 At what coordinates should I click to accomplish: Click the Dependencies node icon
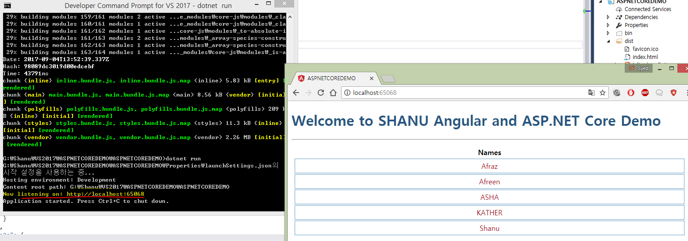pyautogui.click(x=619, y=17)
